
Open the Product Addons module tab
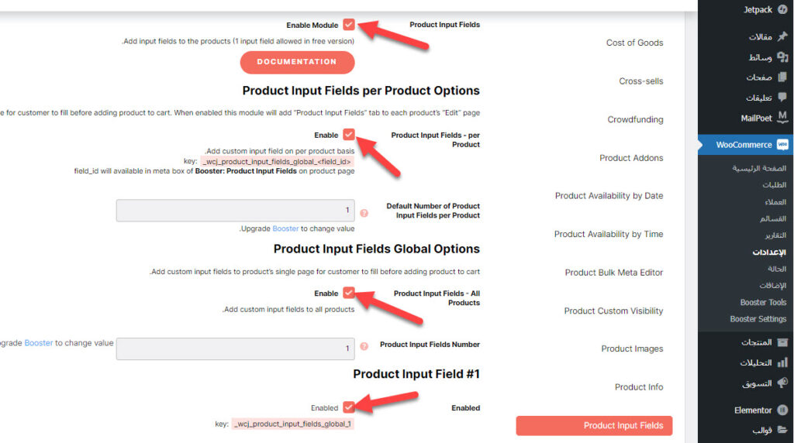click(631, 158)
